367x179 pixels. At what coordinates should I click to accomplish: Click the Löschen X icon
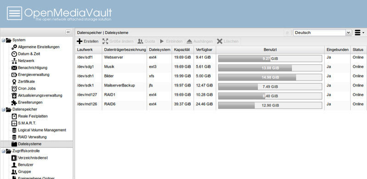220,41
